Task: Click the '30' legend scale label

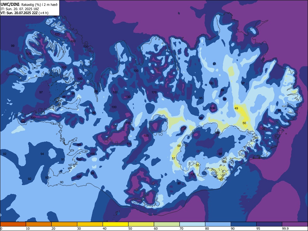Action: coord(79,229)
